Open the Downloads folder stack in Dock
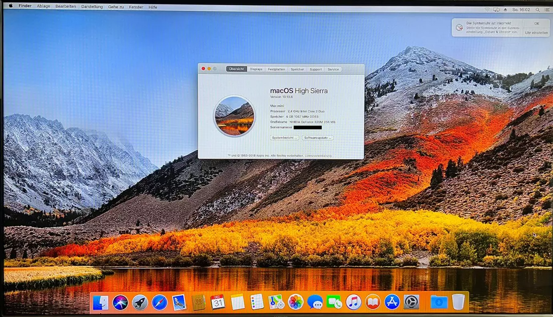Screen dimensions: 553x317 pyautogui.click(x=439, y=302)
